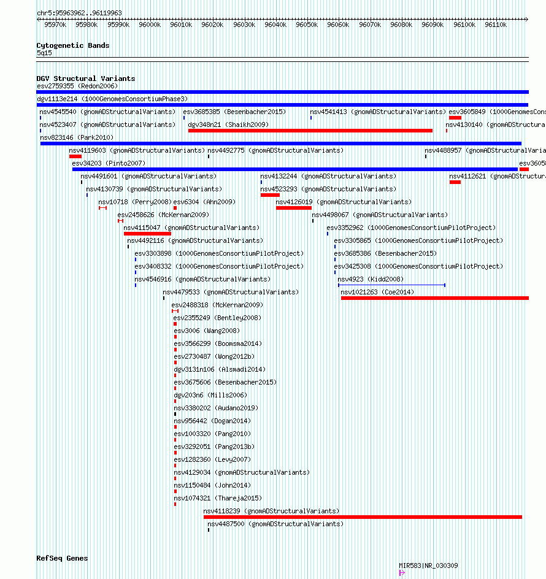Click the esv2355249 (Bentley2008) label
The width and height of the screenshot is (546, 579).
217,318
